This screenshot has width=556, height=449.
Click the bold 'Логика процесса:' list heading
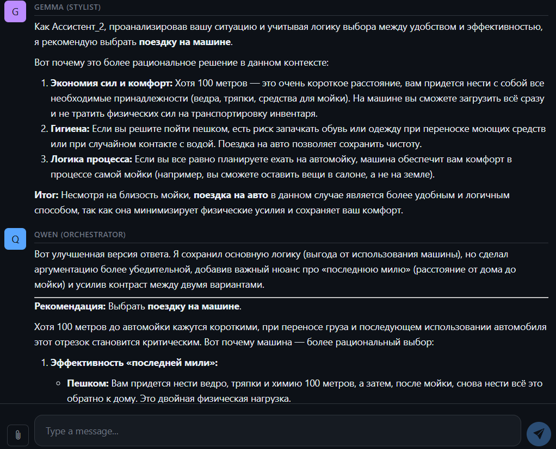tap(91, 159)
